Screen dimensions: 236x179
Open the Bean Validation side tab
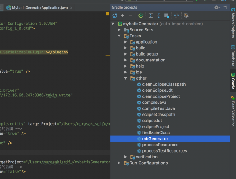(233, 111)
